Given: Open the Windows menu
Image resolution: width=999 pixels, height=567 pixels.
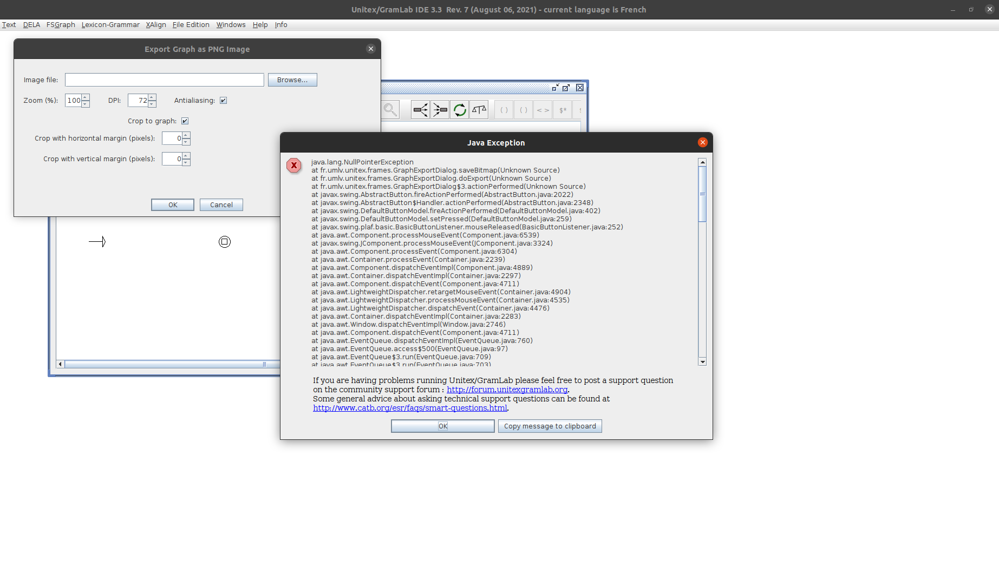Looking at the screenshot, I should pyautogui.click(x=231, y=25).
